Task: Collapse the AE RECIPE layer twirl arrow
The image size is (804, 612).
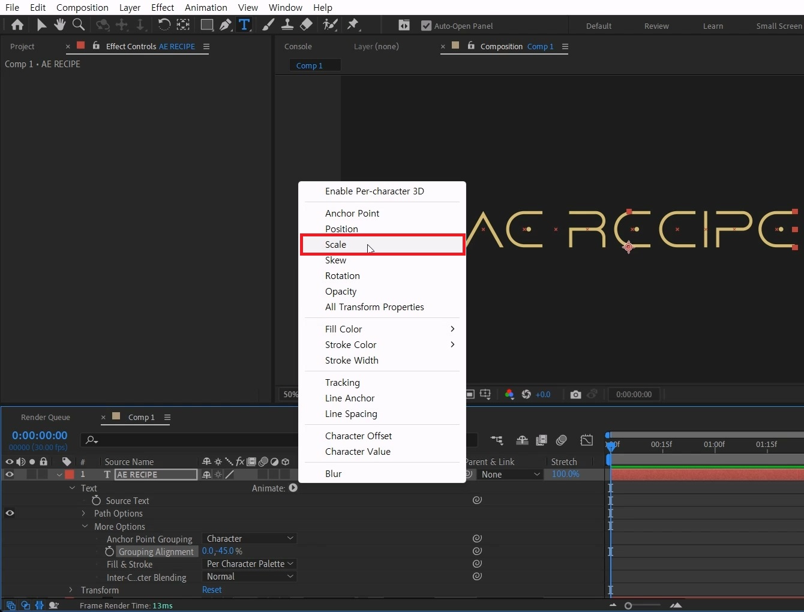Action: (x=59, y=474)
